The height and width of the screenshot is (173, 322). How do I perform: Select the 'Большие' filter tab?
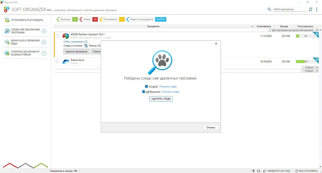pos(67,19)
